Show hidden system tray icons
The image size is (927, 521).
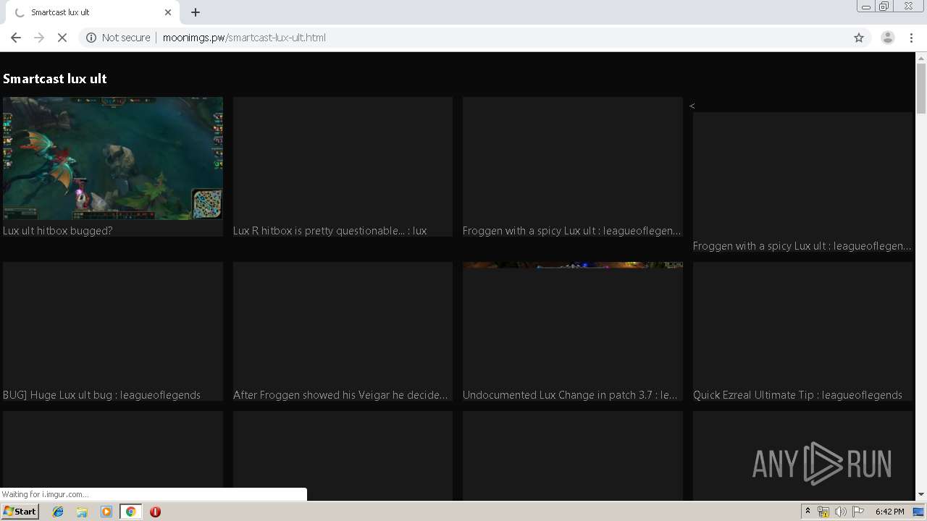[x=808, y=512]
